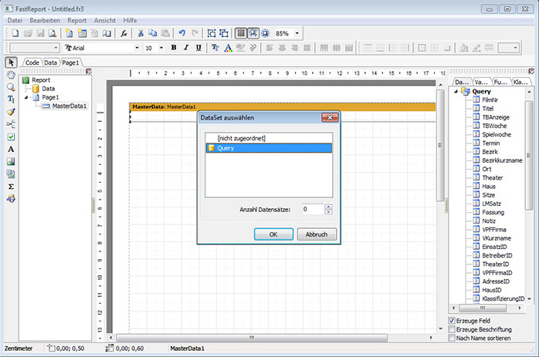Open the Bearbeiten menu
This screenshot has width=539, height=357.
pyautogui.click(x=45, y=19)
